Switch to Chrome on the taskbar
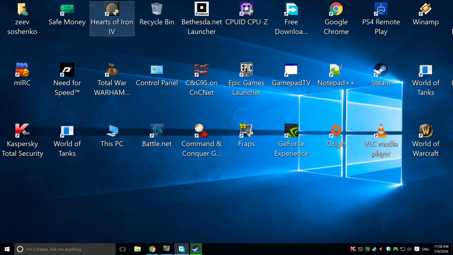453x255 pixels. 152,249
